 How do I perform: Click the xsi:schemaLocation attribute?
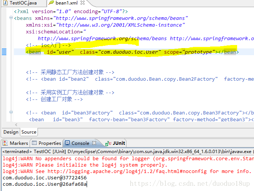56,32
